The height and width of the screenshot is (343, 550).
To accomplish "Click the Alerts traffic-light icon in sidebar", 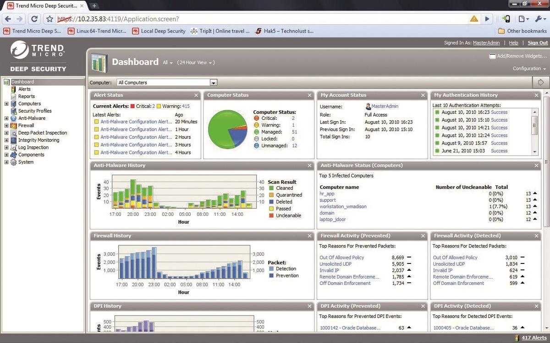I will (13, 89).
